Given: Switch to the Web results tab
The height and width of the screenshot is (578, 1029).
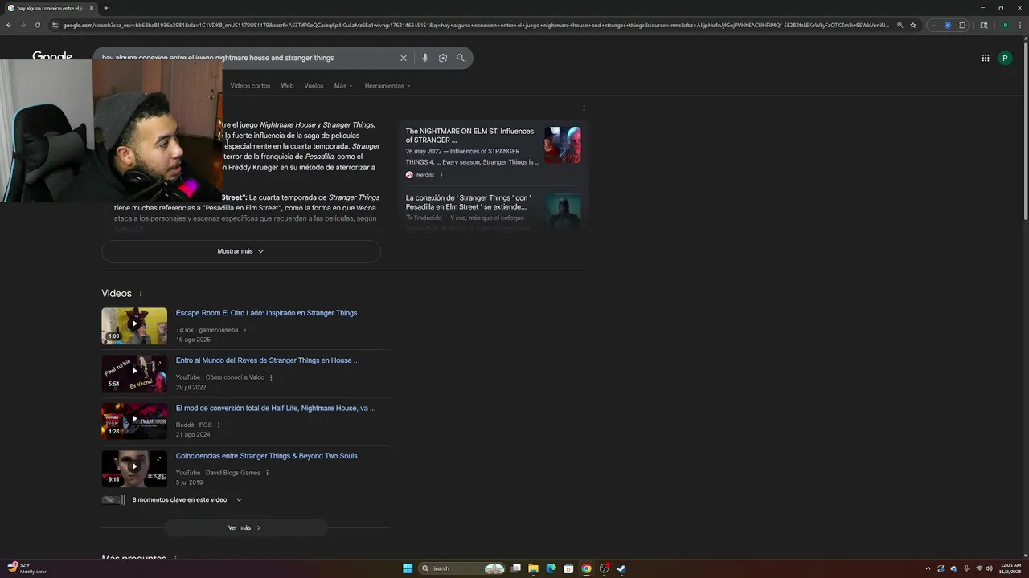Looking at the screenshot, I should tap(287, 86).
